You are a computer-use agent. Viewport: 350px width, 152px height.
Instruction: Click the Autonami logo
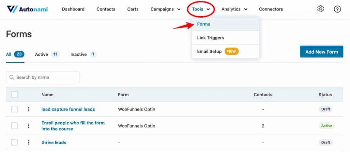[x=27, y=9]
